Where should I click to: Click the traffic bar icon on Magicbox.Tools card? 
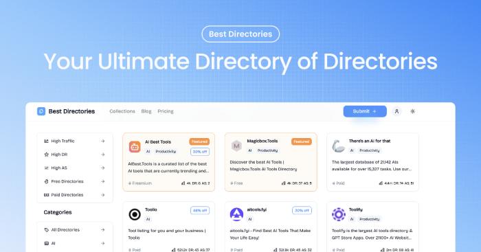(283, 183)
